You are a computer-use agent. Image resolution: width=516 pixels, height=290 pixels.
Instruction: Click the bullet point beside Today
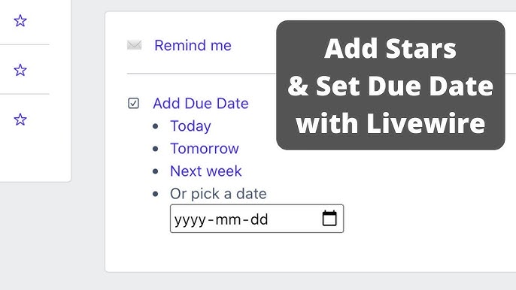click(x=156, y=126)
